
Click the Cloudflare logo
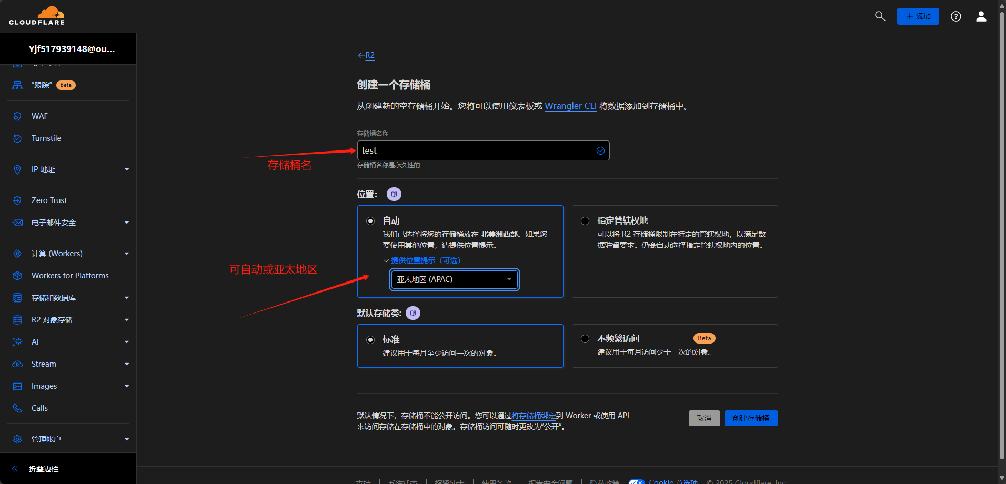pyautogui.click(x=37, y=16)
